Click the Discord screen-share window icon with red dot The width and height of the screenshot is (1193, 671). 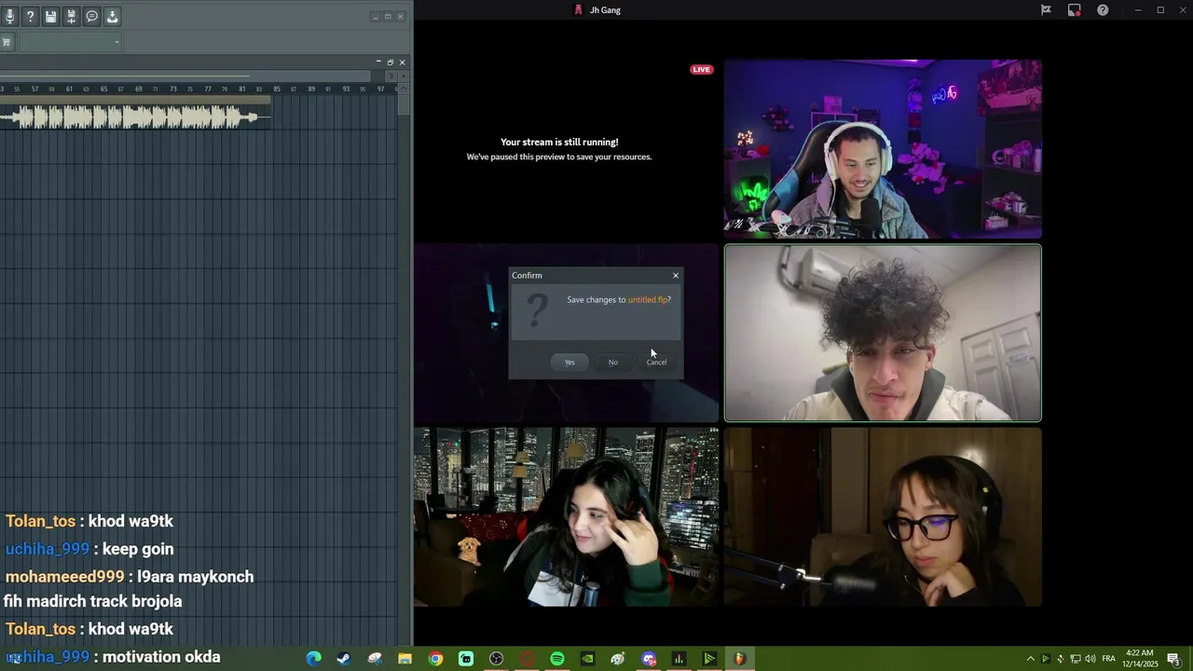click(1075, 10)
